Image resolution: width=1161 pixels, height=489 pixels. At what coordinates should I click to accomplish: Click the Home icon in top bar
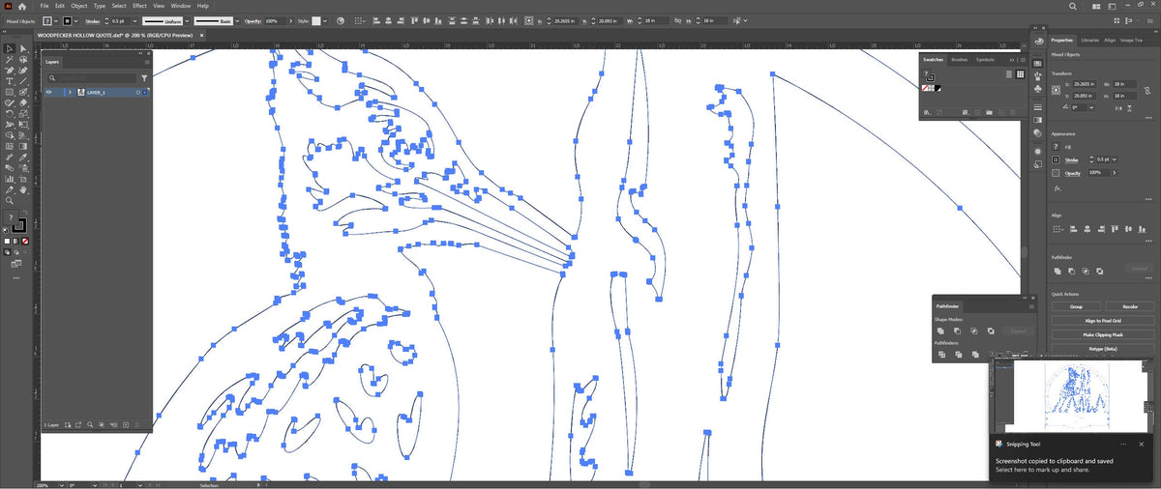point(22,6)
